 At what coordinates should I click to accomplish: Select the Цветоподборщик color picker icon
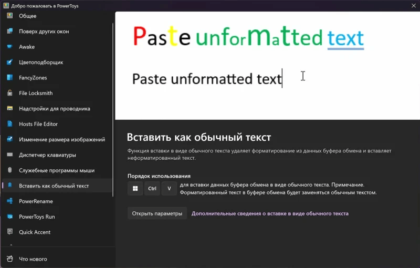point(9,62)
